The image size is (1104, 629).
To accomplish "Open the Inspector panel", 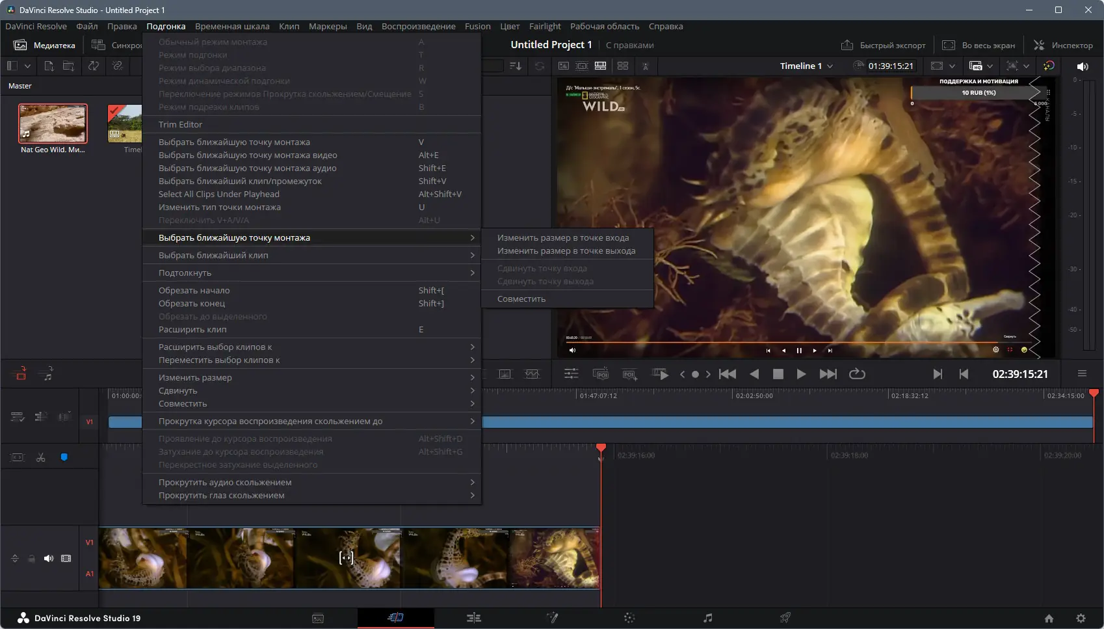I will [x=1063, y=46].
